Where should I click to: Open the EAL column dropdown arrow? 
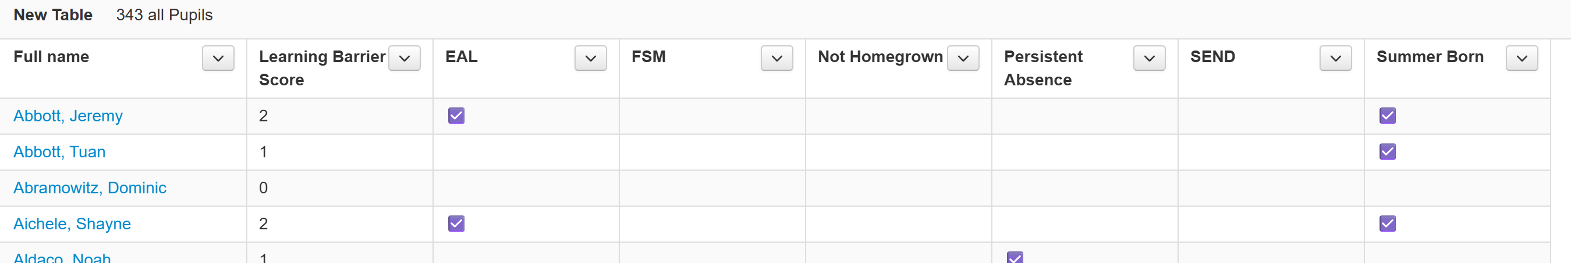pyautogui.click(x=590, y=59)
